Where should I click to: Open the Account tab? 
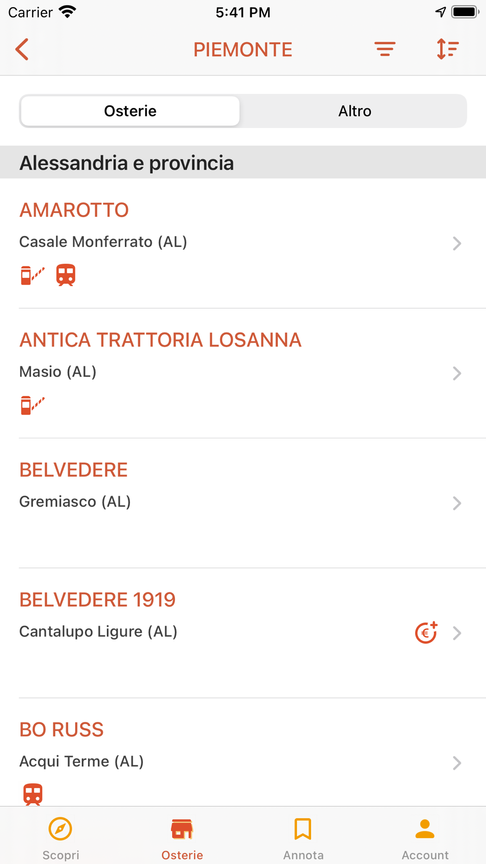(425, 837)
